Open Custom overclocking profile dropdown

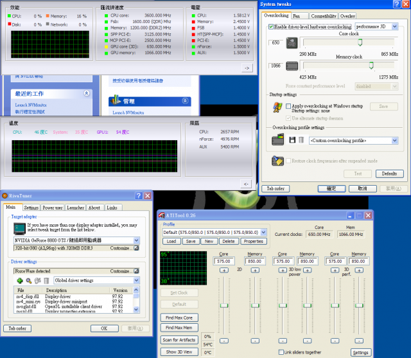[x=394, y=140]
